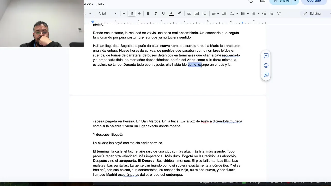Suggest edits from side margin panel
Viewport: 331px width, 186px height.
click(266, 75)
